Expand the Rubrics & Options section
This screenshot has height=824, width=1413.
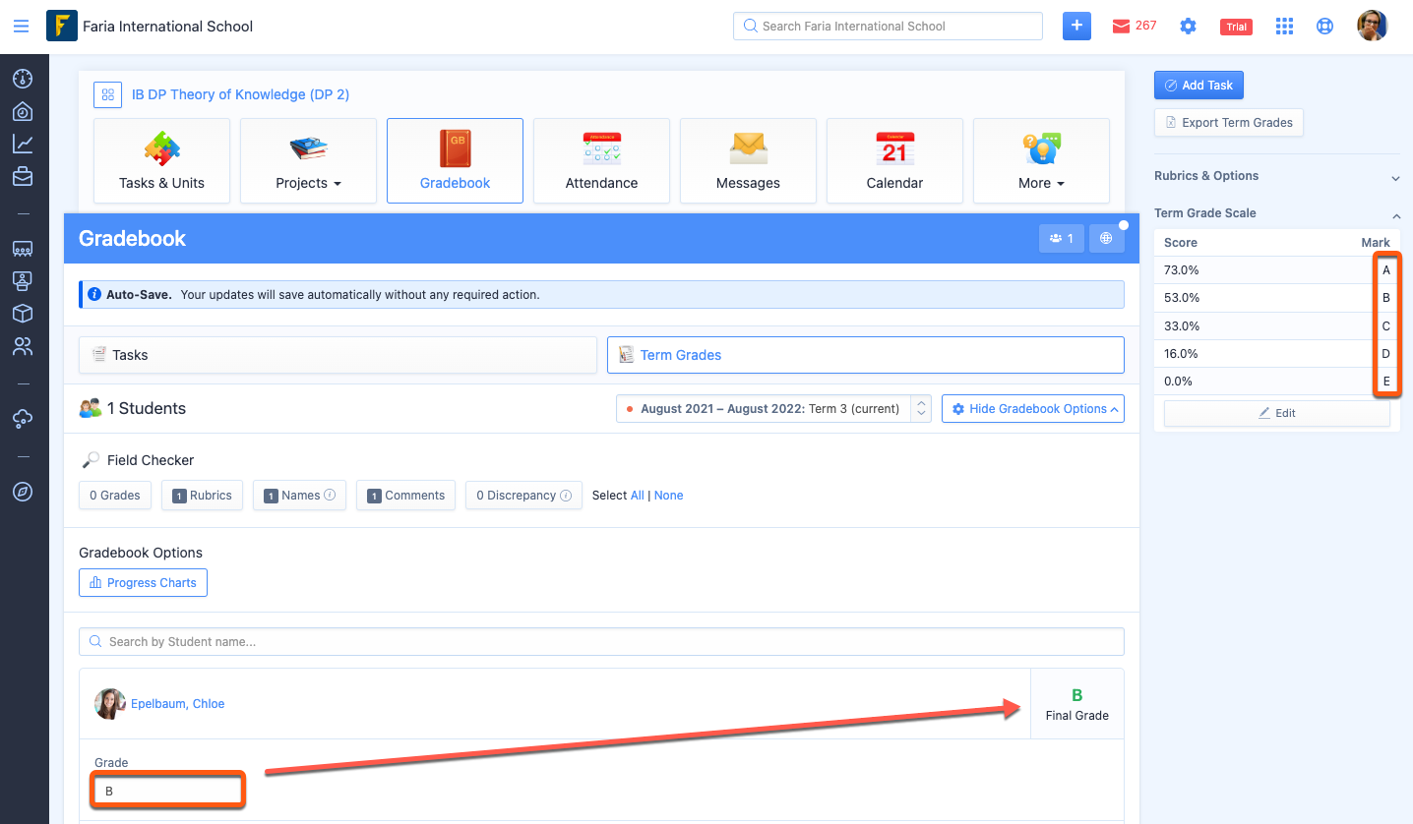tap(1277, 176)
